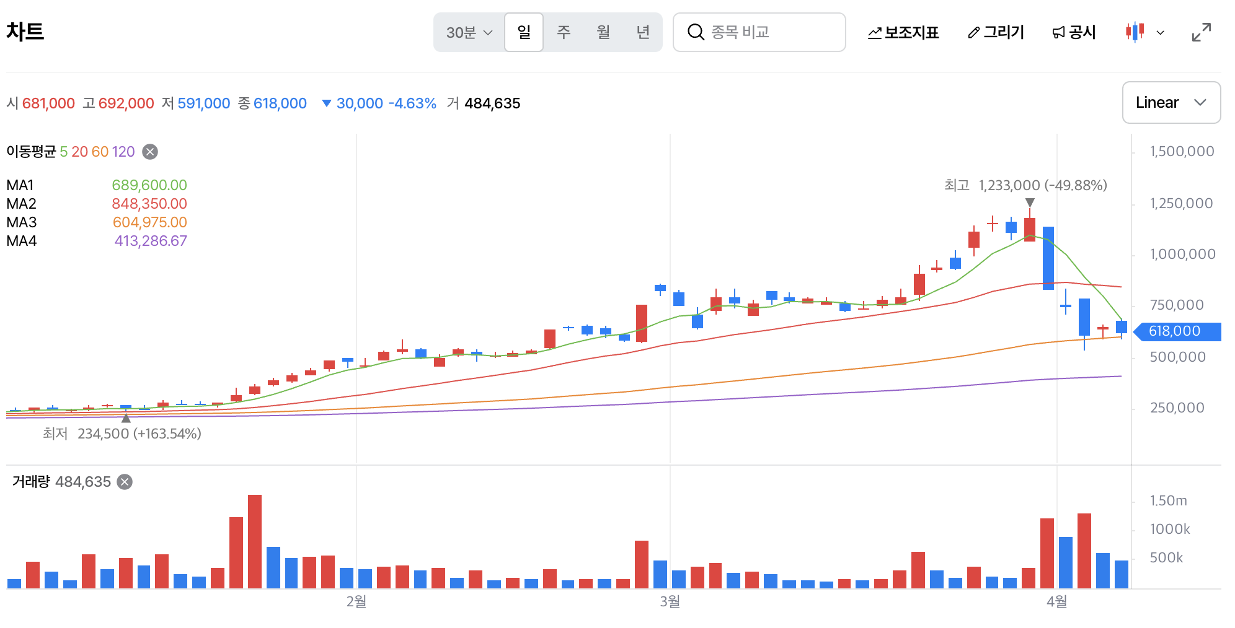Click the magnifier icon in stock compare
Screen dimensions: 1235x628
(x=696, y=32)
